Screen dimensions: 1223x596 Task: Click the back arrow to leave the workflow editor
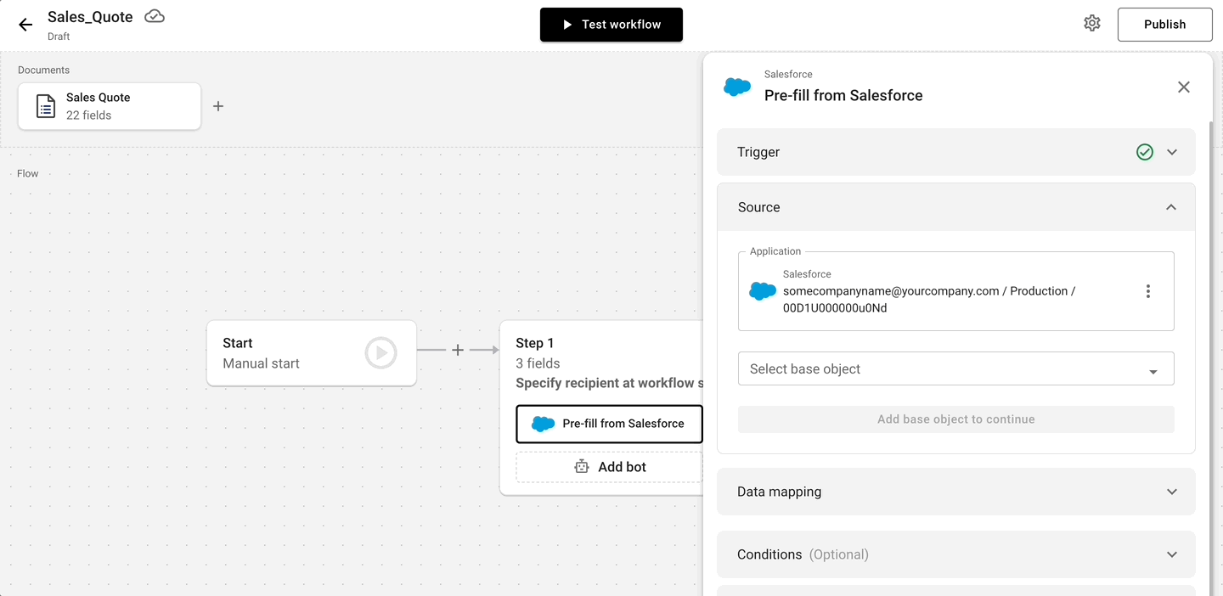coord(25,24)
